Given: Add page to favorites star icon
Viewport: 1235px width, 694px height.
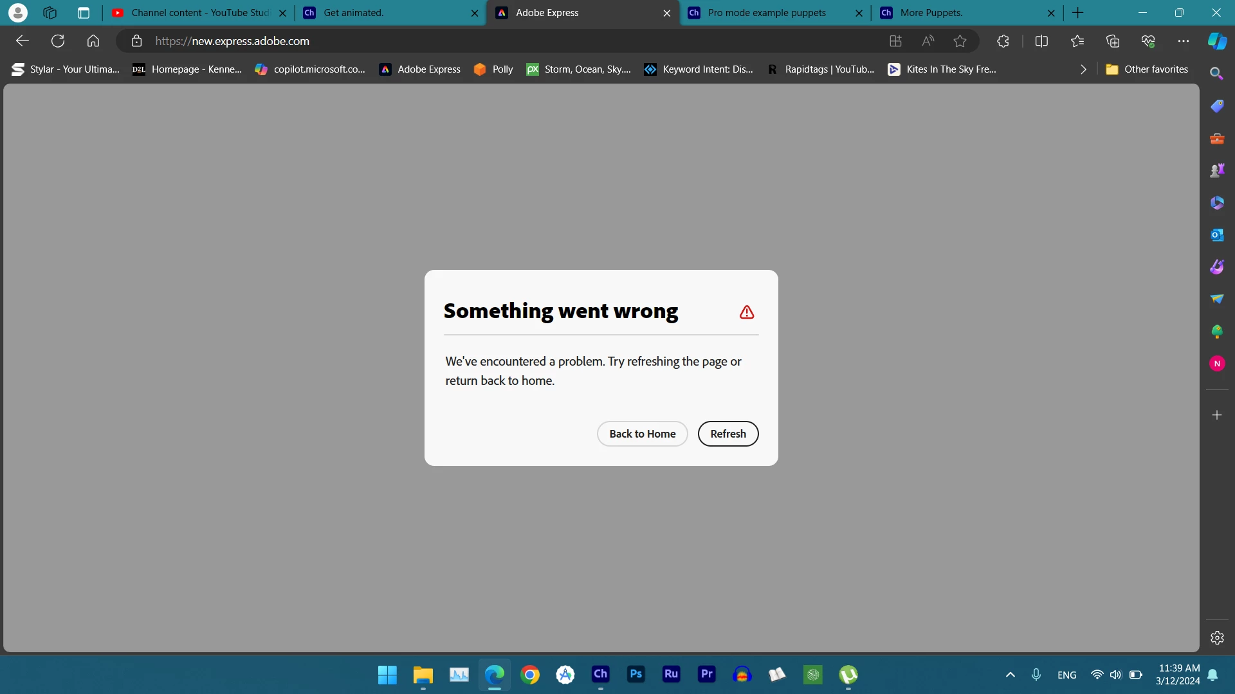Looking at the screenshot, I should click(960, 41).
